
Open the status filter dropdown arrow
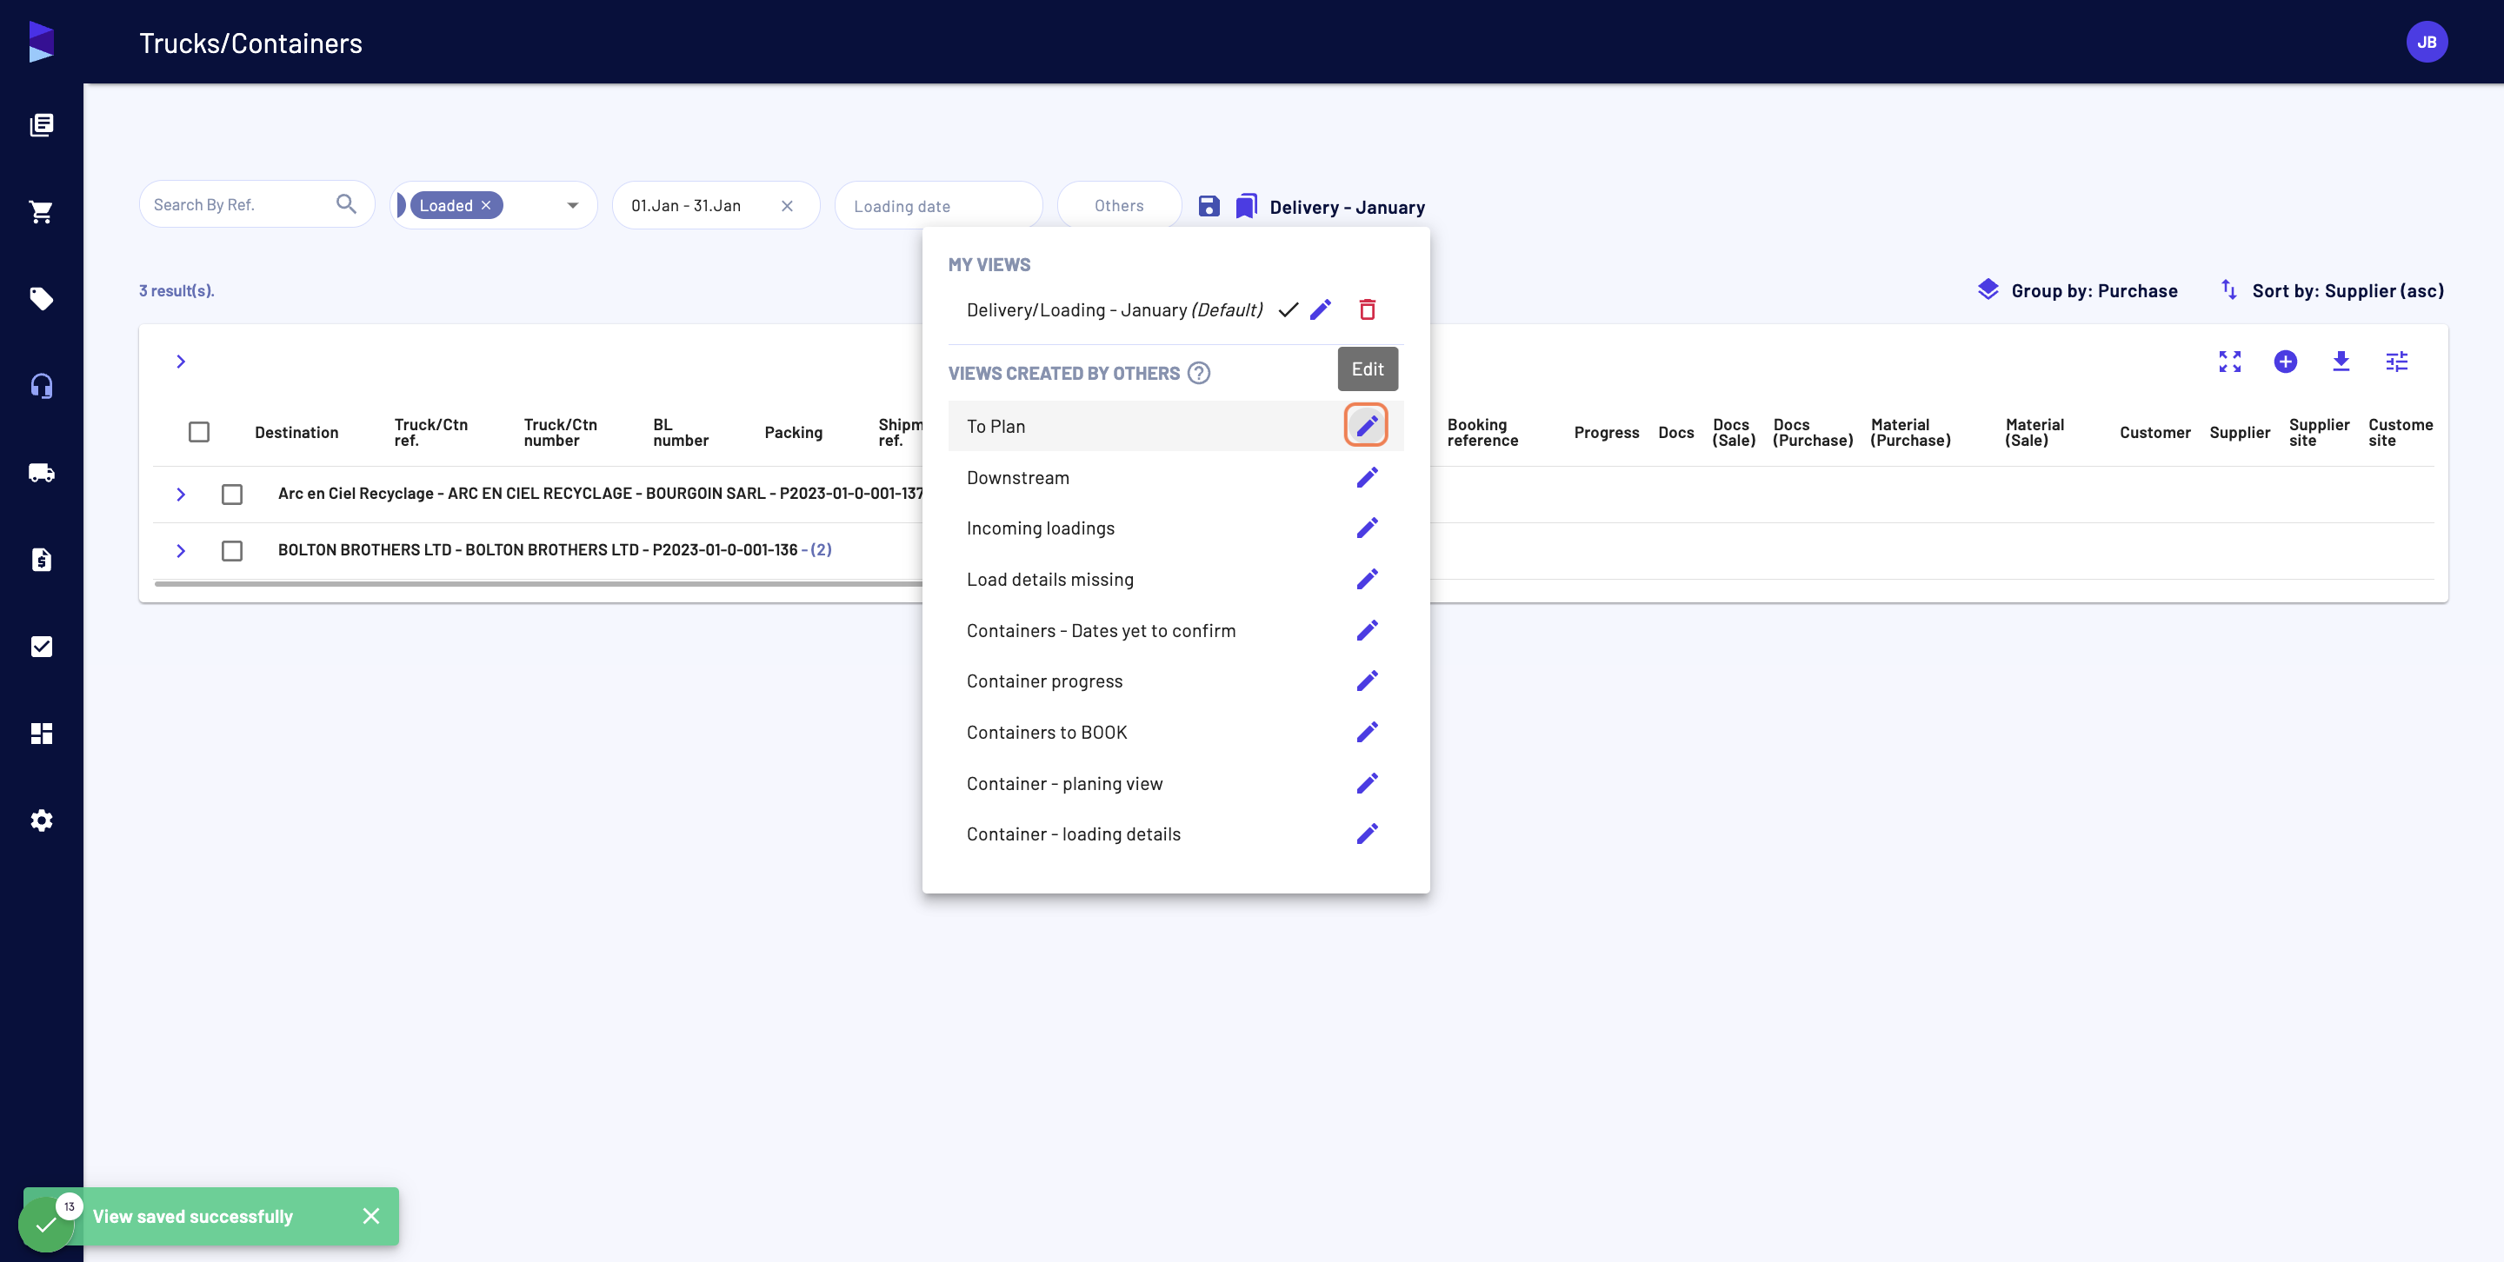click(x=573, y=205)
